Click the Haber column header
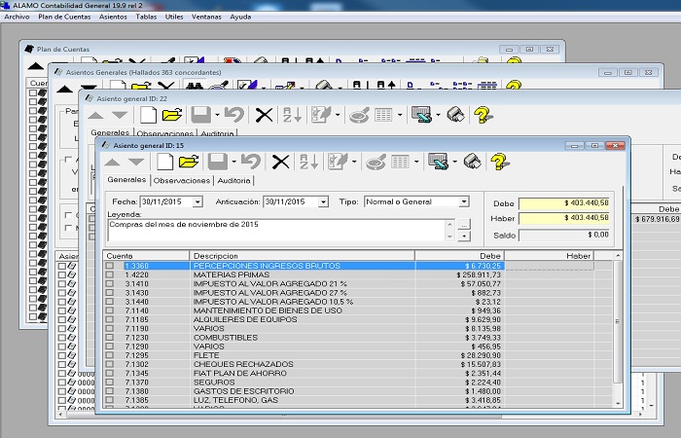 (549, 255)
